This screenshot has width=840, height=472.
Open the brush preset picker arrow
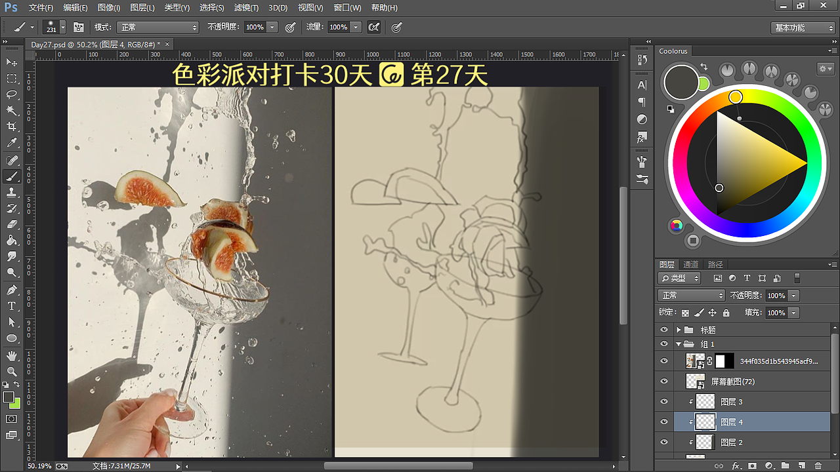click(x=63, y=28)
